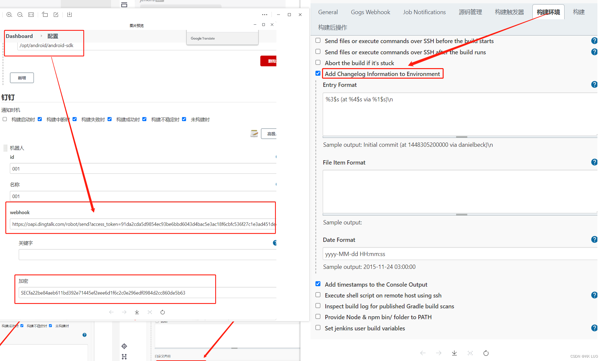The height and width of the screenshot is (361, 603).
Task: Click the edit image pencil icon
Action: 56,15
